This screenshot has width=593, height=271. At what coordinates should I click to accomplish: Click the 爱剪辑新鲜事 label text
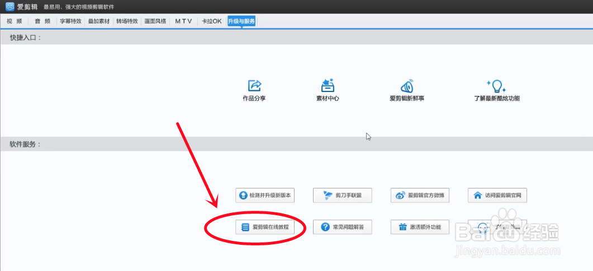coord(407,99)
